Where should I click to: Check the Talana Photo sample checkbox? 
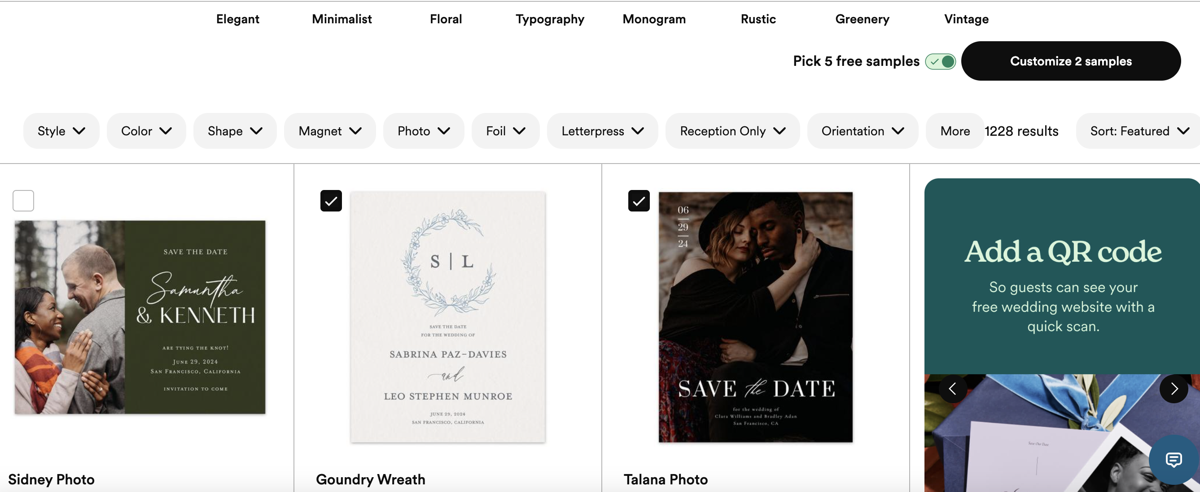(638, 200)
